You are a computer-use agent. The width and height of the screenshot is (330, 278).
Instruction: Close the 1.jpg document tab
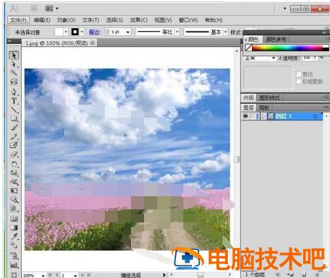(92, 43)
